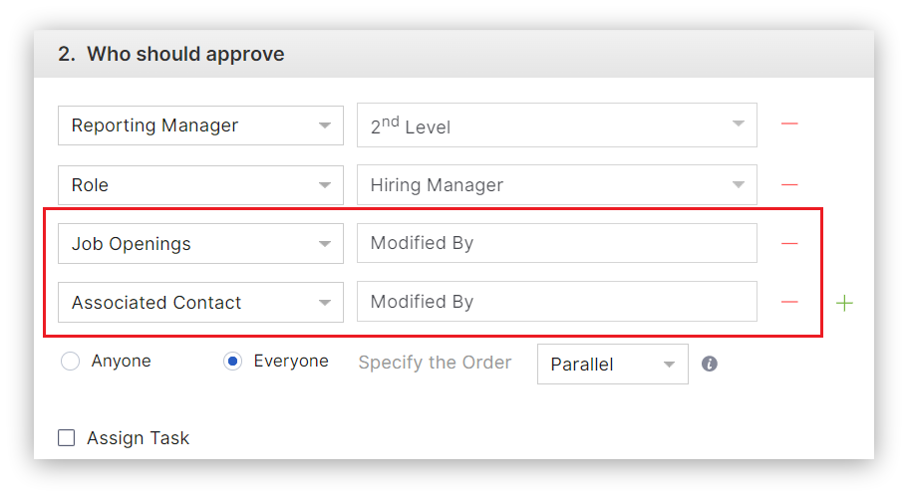Screen dimensions: 908x497
Task: Remove the Reporting Manager approver row
Action: pos(789,124)
